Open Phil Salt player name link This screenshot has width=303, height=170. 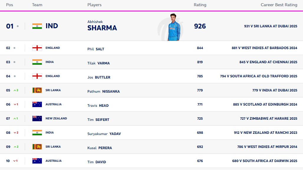pos(96,49)
